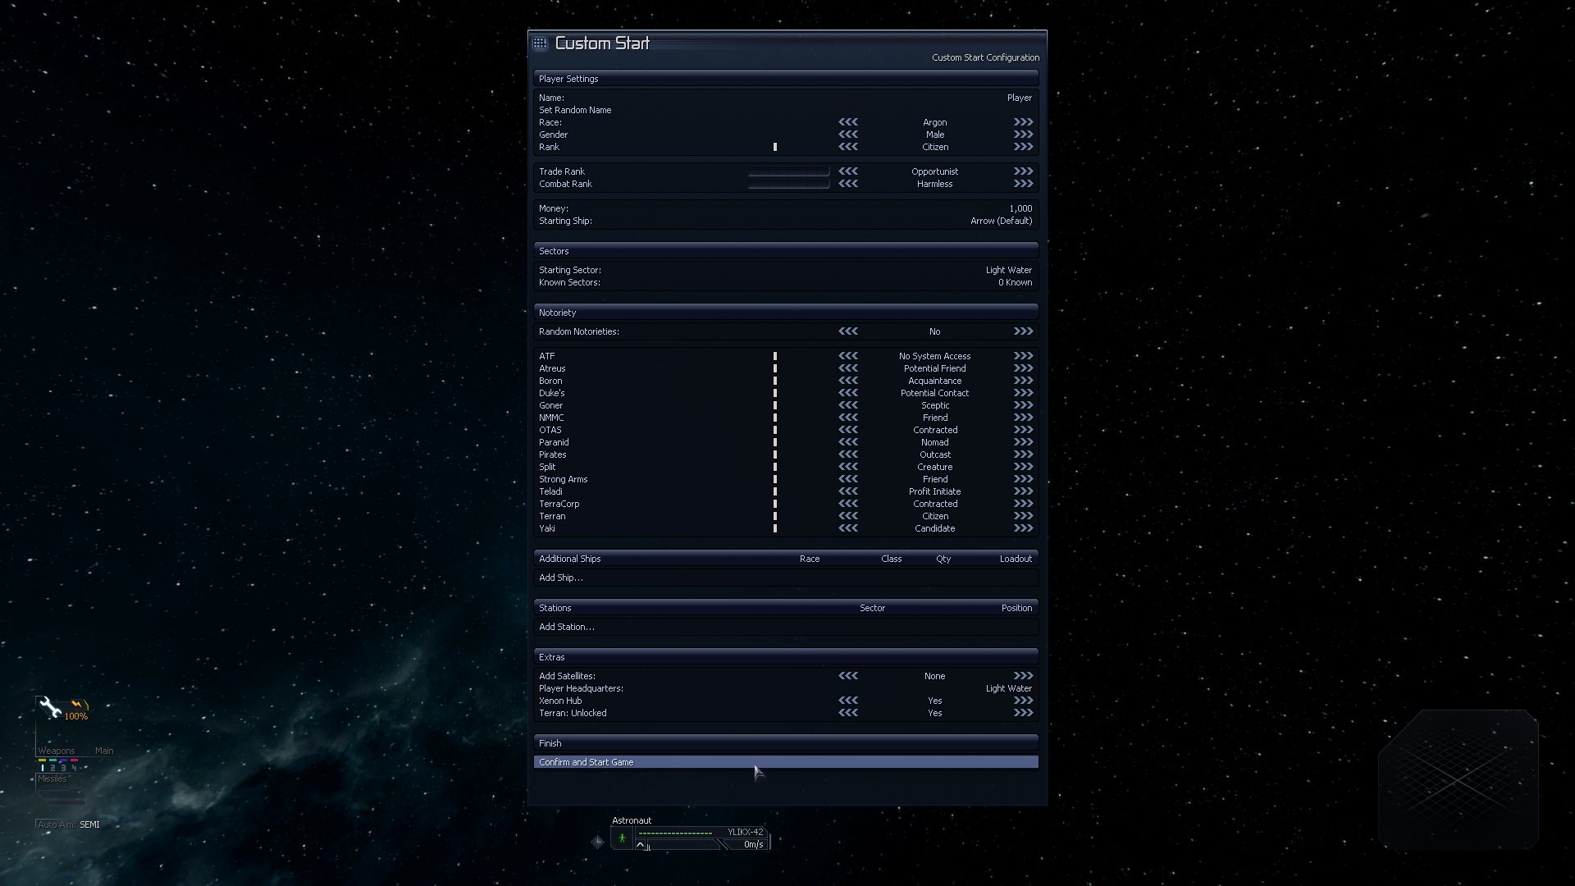Select Set Random Name
1575x886 pixels.
tap(786, 110)
